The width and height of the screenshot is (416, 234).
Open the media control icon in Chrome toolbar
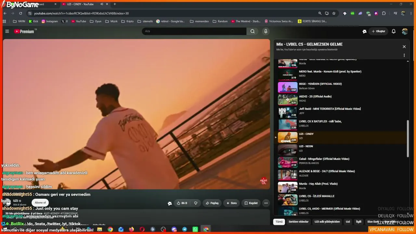point(395,13)
